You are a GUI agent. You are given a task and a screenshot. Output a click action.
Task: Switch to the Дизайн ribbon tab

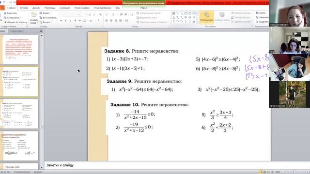(36, 8)
